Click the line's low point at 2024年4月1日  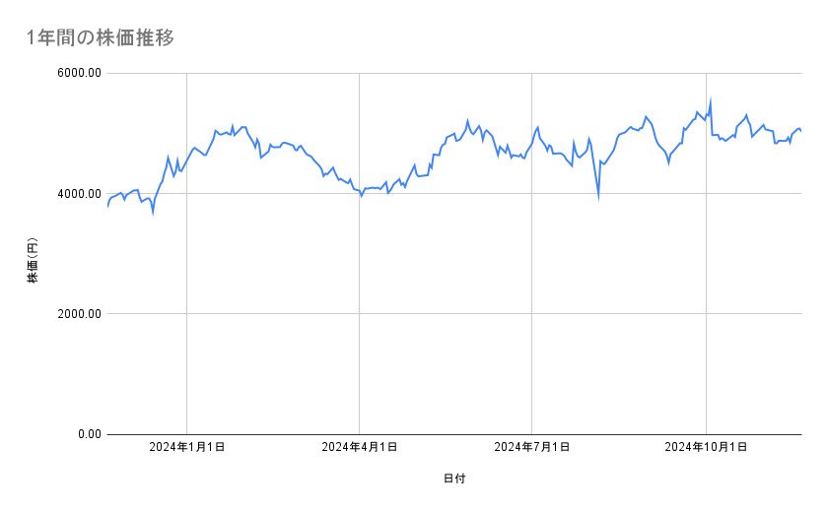pyautogui.click(x=361, y=195)
